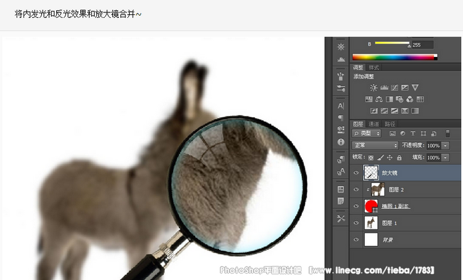Toggle adjustment layer filter
The image size is (463, 280).
403,134
